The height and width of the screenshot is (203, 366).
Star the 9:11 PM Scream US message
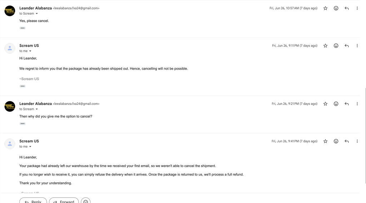(325, 46)
